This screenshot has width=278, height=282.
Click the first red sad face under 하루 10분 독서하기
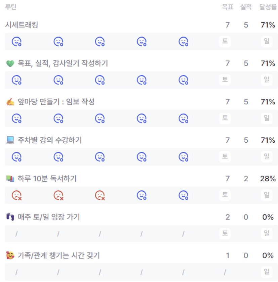pyautogui.click(x=16, y=195)
